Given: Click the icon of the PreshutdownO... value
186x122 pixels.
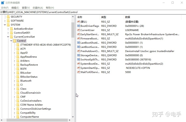Looking at the screenshot, I should click(x=79, y=51).
